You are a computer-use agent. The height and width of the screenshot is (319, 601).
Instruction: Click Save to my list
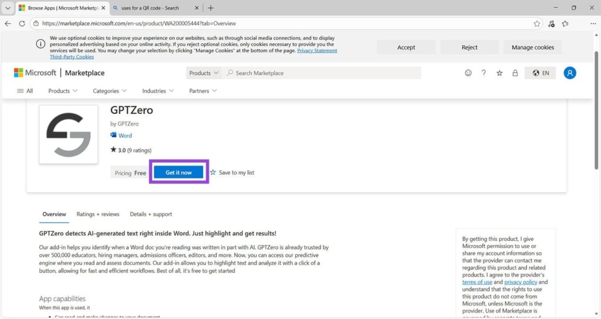(232, 172)
